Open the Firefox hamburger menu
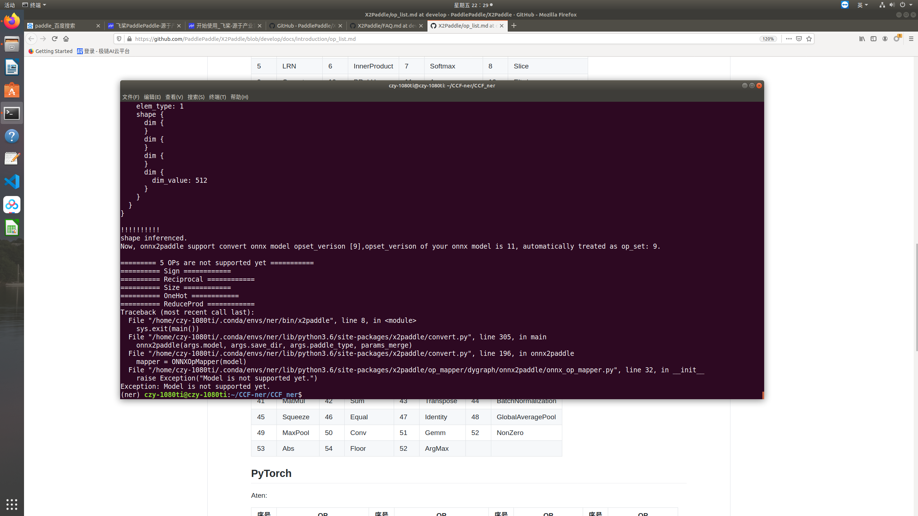The width and height of the screenshot is (918, 516). pyautogui.click(x=911, y=39)
